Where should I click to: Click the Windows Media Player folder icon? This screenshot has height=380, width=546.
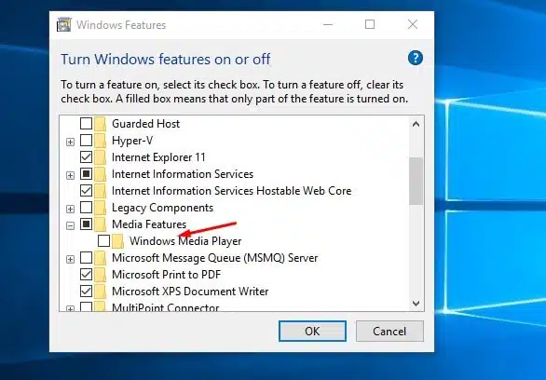point(118,241)
